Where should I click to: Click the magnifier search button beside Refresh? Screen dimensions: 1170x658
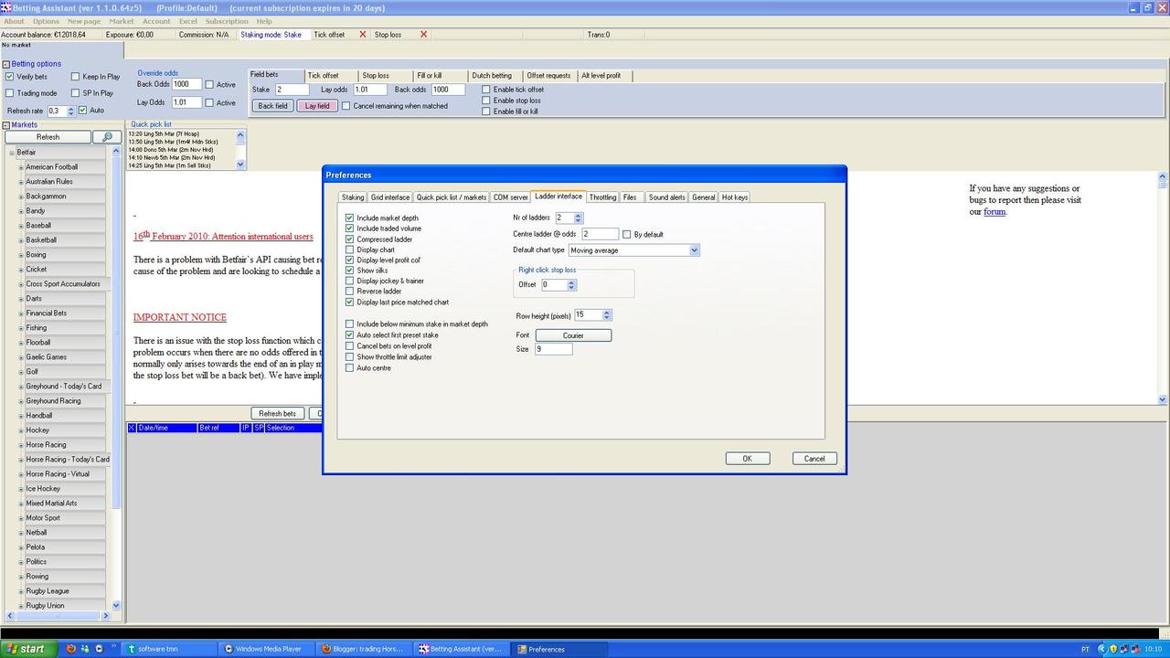(107, 137)
